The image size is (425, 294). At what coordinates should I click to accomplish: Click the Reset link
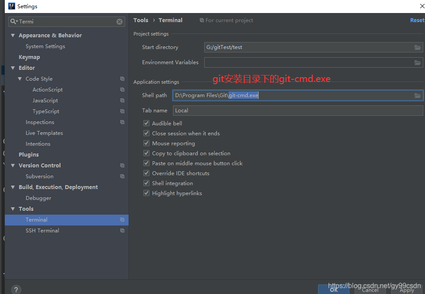[417, 20]
